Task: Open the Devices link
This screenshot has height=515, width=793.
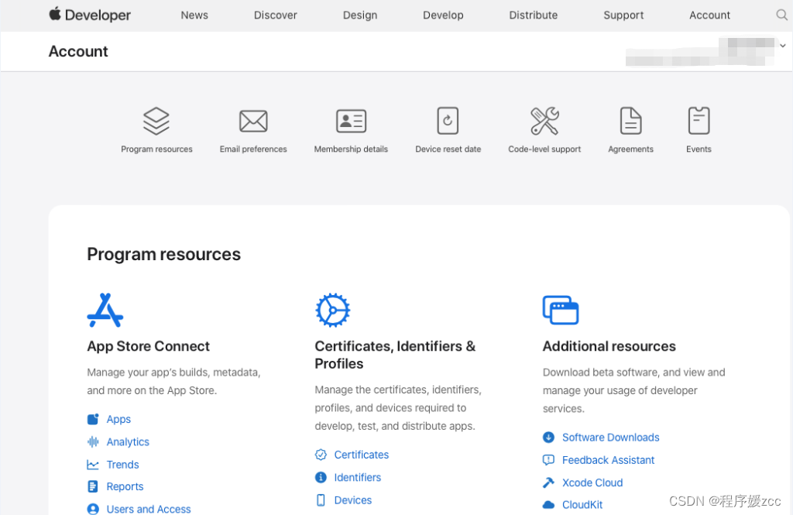Action: 353,500
